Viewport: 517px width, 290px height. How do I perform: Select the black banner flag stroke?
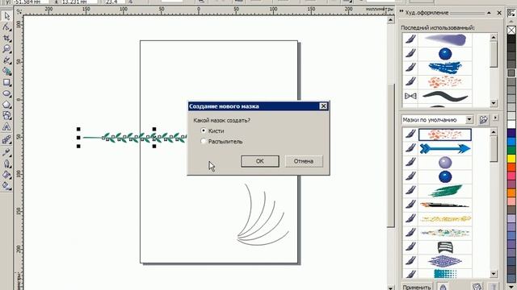point(445,247)
